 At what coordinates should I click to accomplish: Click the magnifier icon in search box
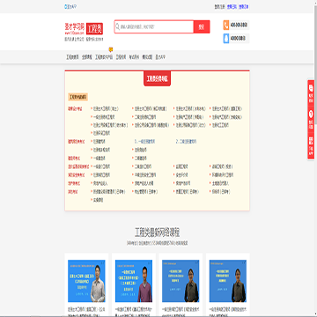(117, 26)
